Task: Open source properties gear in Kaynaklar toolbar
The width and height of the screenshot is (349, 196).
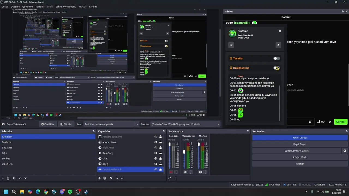Action: coord(111,178)
